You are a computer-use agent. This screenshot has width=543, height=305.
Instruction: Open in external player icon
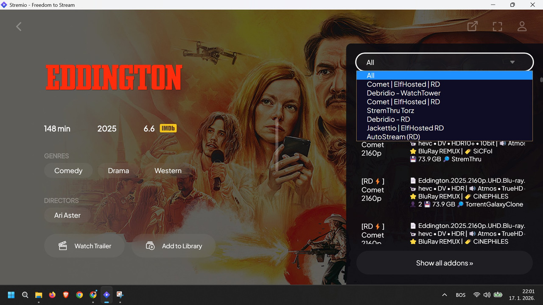472,26
